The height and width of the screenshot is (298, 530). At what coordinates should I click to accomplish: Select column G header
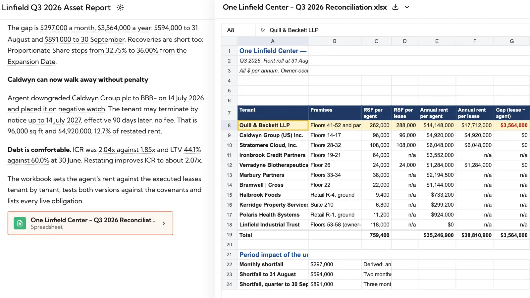512,41
